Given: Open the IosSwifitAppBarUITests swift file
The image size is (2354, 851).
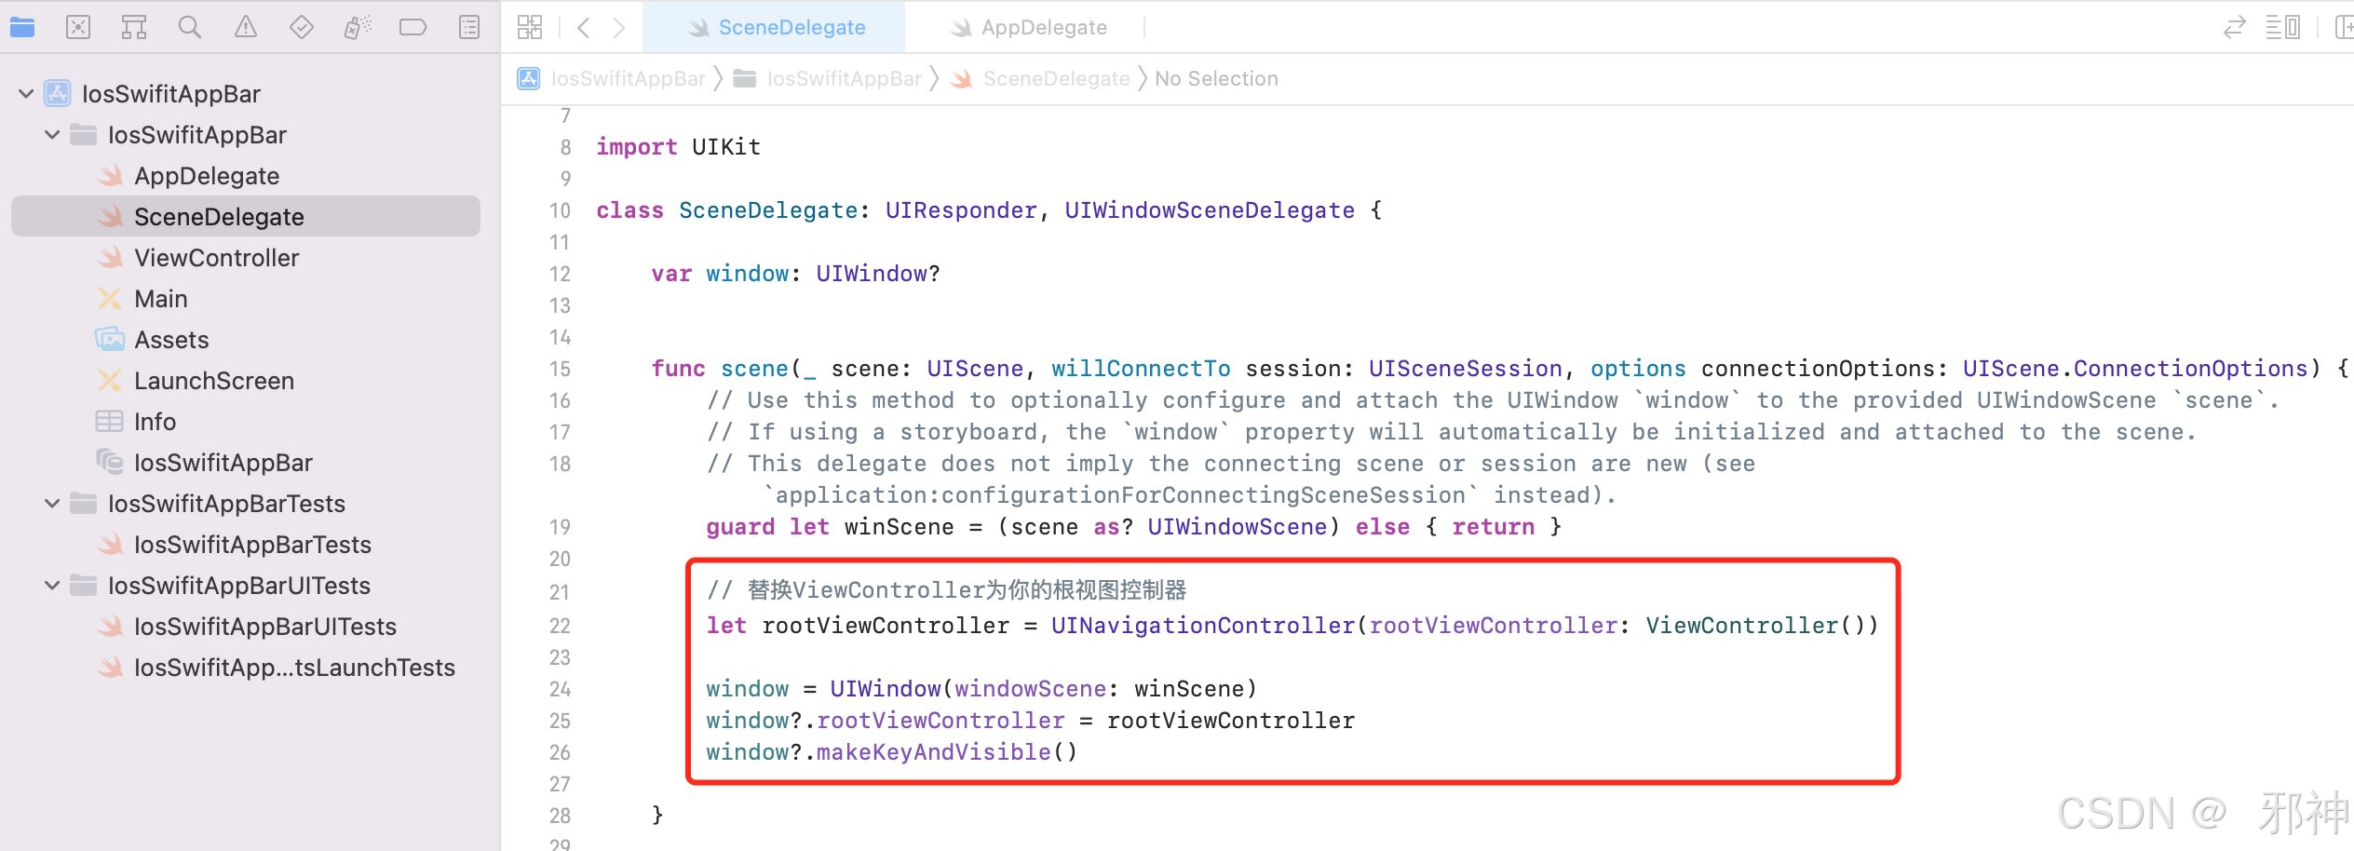Looking at the screenshot, I should (246, 626).
